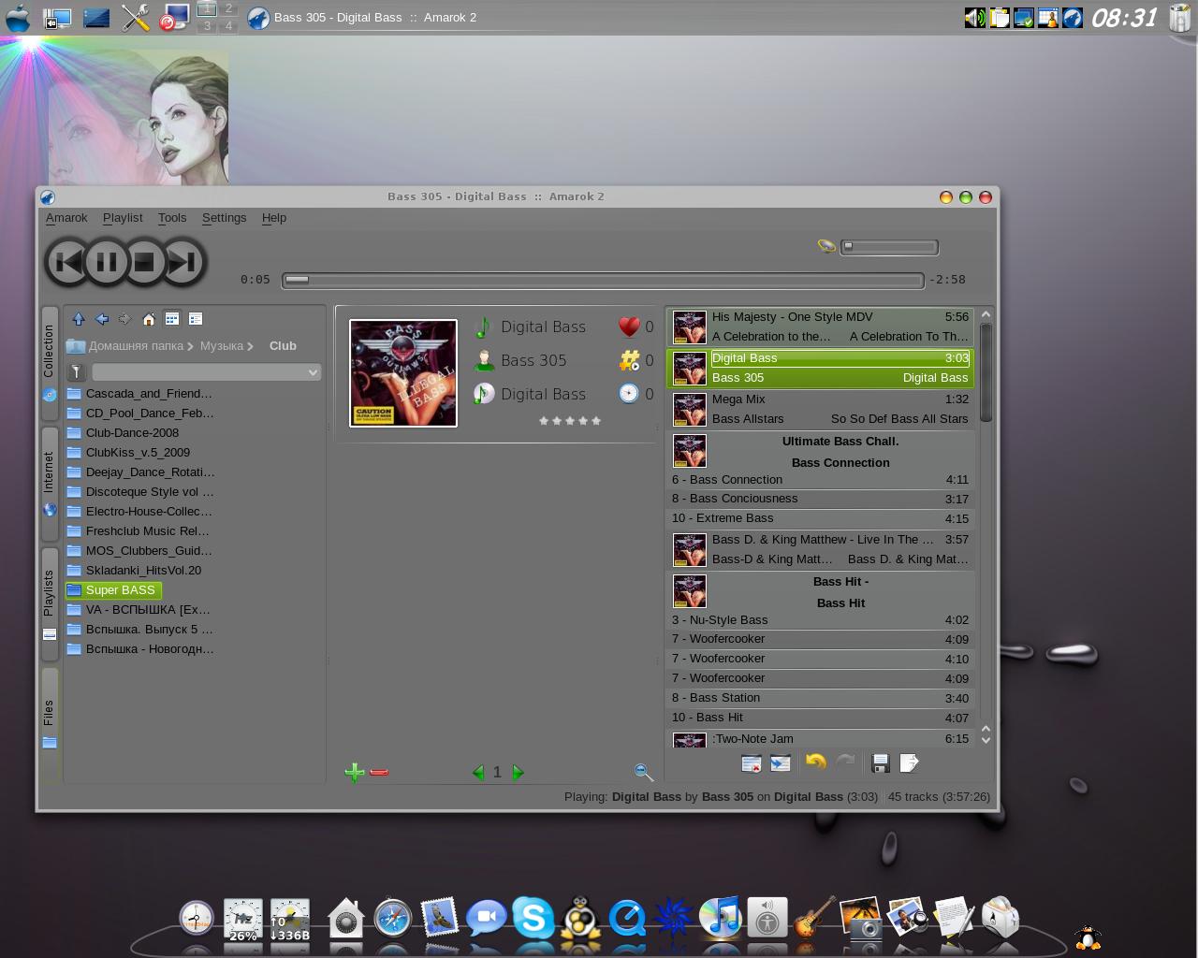This screenshot has height=958, width=1198.
Task: Mute with the volume speaker icon
Action: [826, 247]
